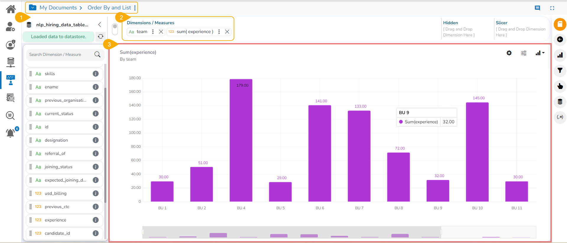The height and width of the screenshot is (243, 567).
Task: Open the data search catalog icon
Action: [x=11, y=98]
